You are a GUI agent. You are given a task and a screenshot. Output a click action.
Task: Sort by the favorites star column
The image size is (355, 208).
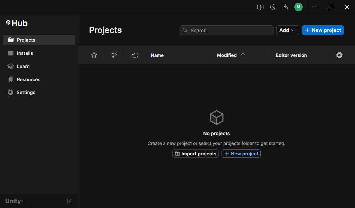(x=94, y=55)
